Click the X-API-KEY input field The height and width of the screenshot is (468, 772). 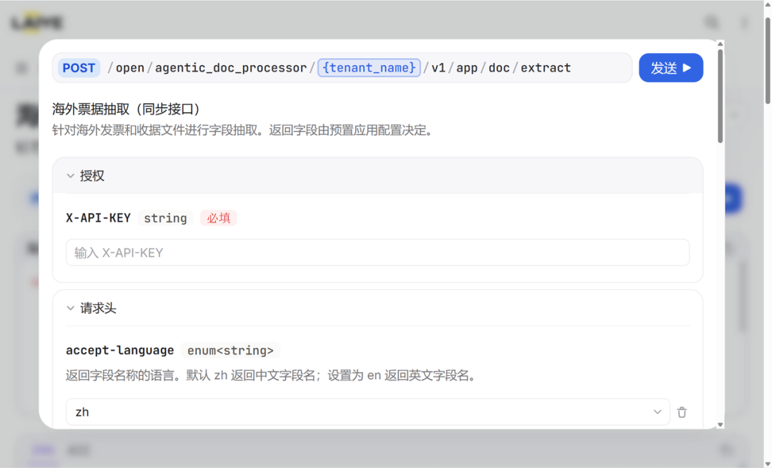[377, 253]
